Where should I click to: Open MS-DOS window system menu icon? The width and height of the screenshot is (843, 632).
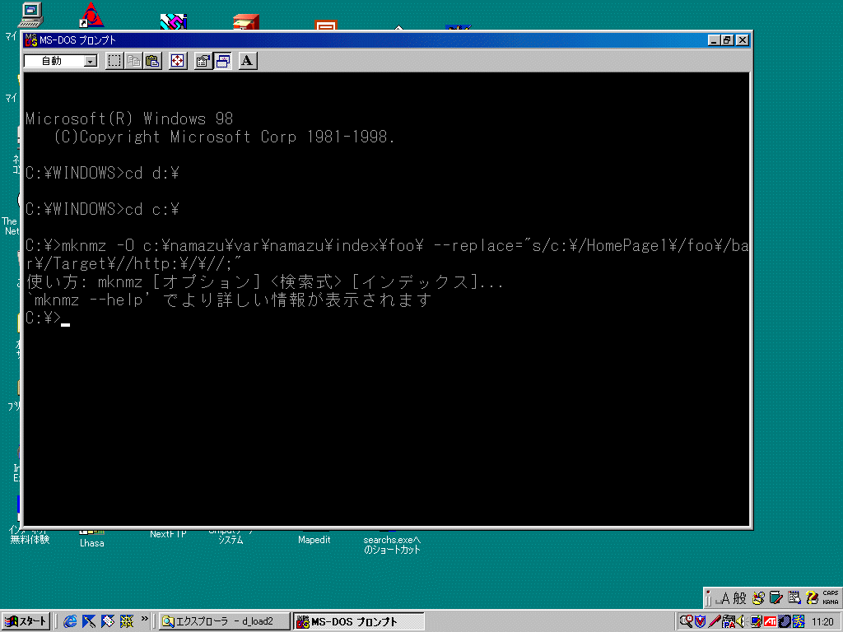31,40
